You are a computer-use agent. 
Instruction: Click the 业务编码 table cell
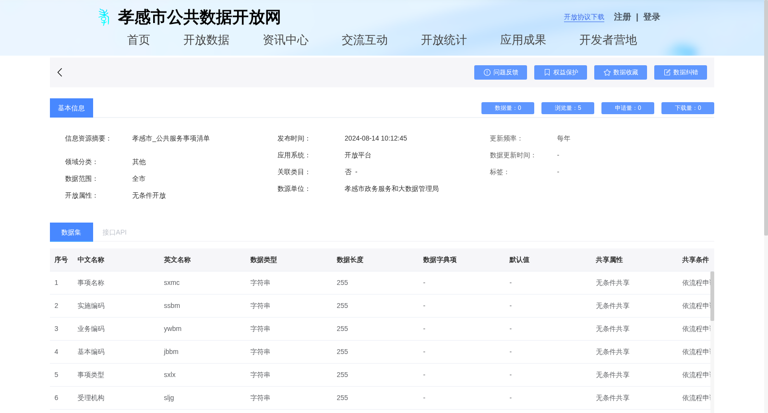91,329
